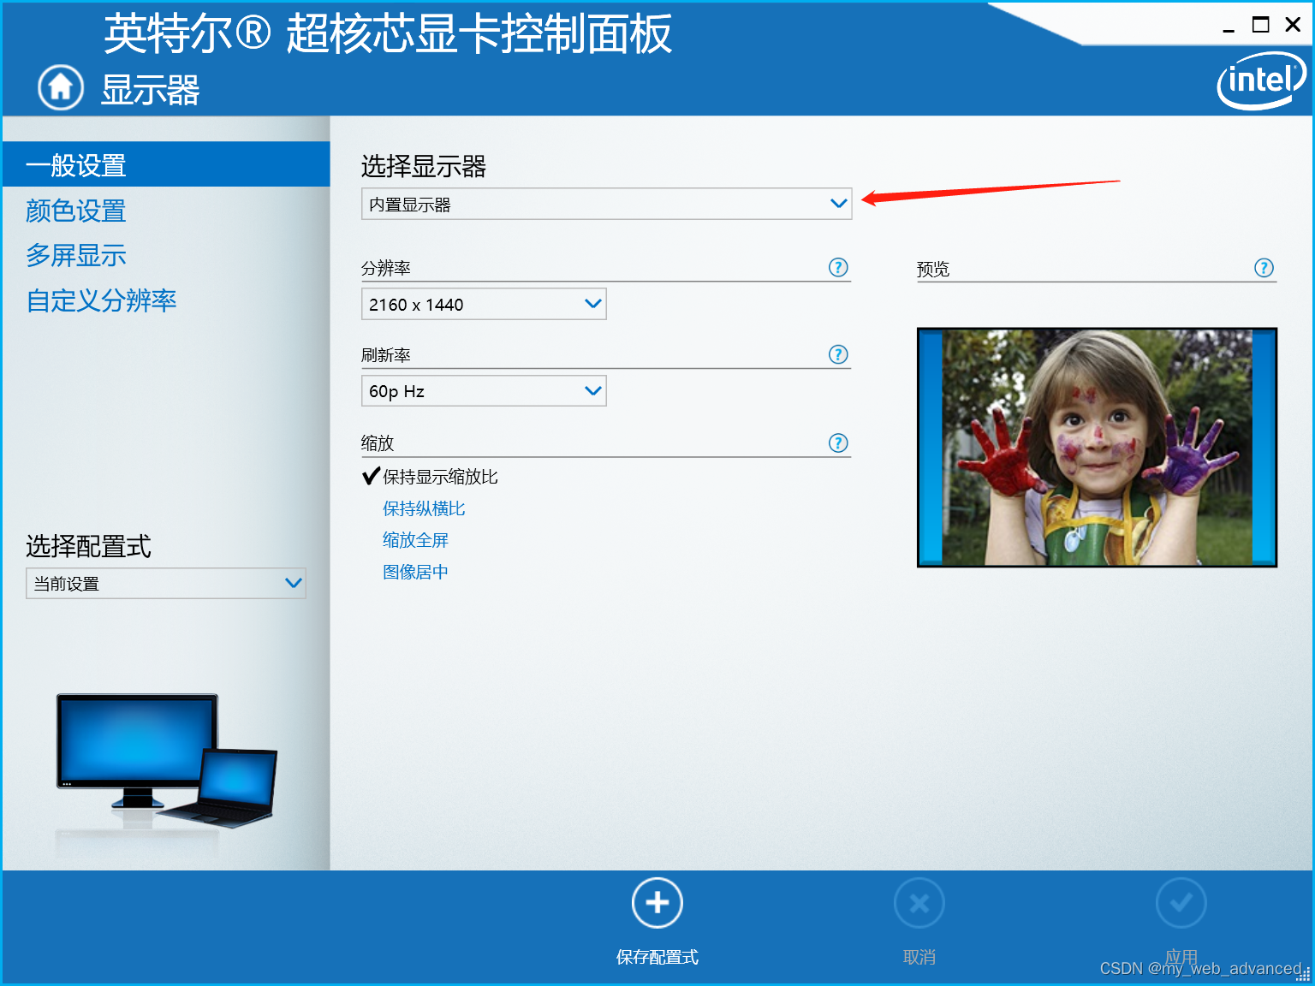Image resolution: width=1315 pixels, height=986 pixels.
Task: Switch to 颜色设置 section
Action: [x=76, y=211]
